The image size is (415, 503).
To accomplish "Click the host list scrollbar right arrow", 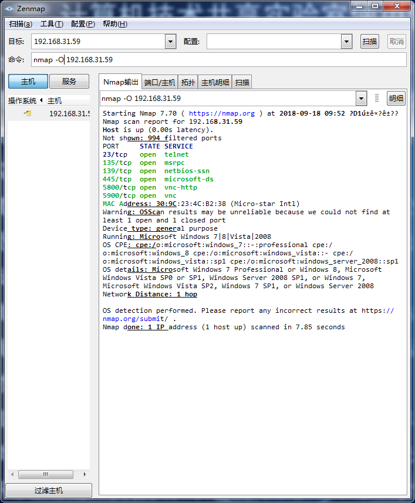I will tap(85, 474).
